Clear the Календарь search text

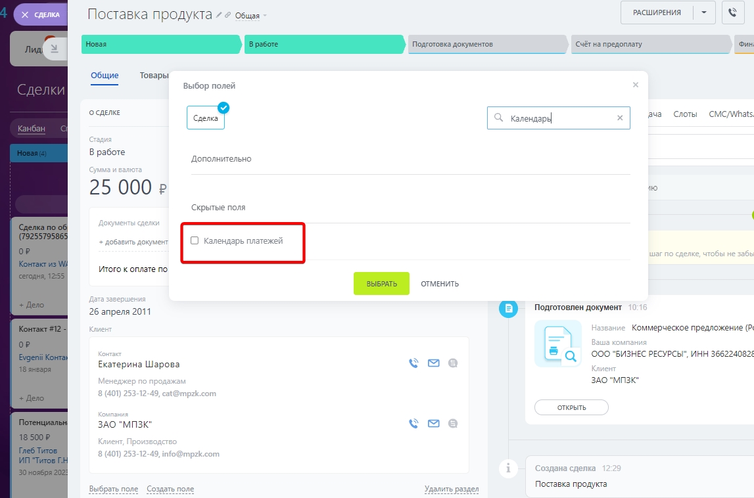620,118
